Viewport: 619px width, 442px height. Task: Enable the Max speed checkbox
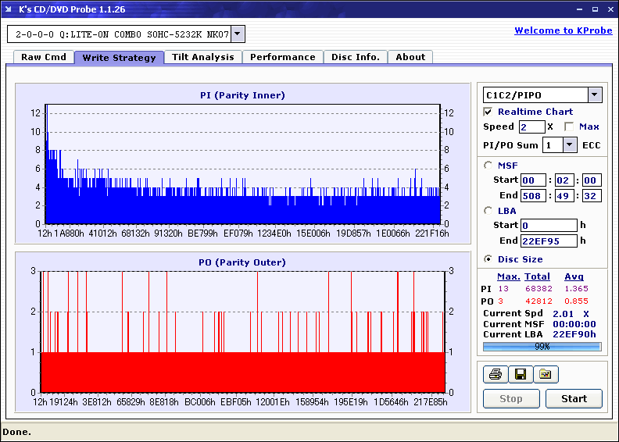(569, 127)
